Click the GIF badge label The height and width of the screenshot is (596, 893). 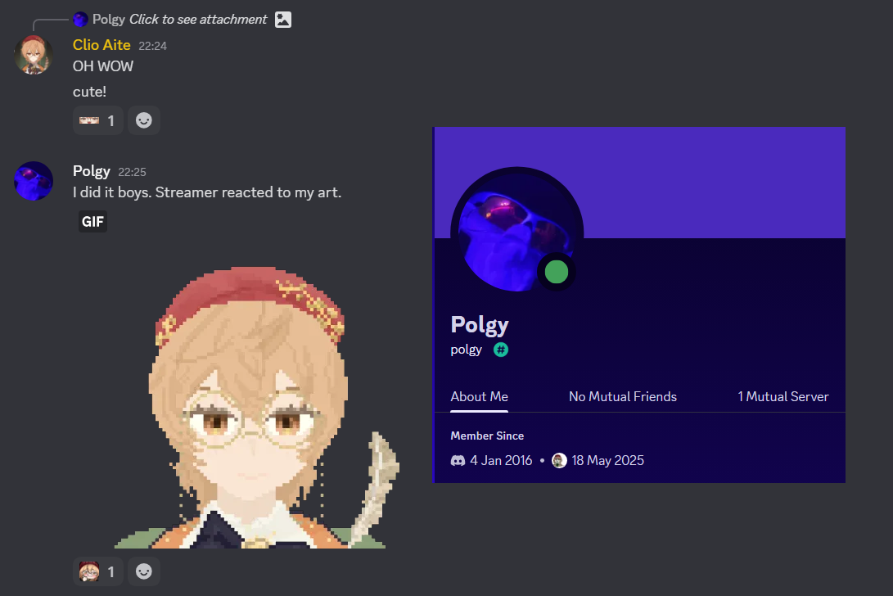(92, 221)
